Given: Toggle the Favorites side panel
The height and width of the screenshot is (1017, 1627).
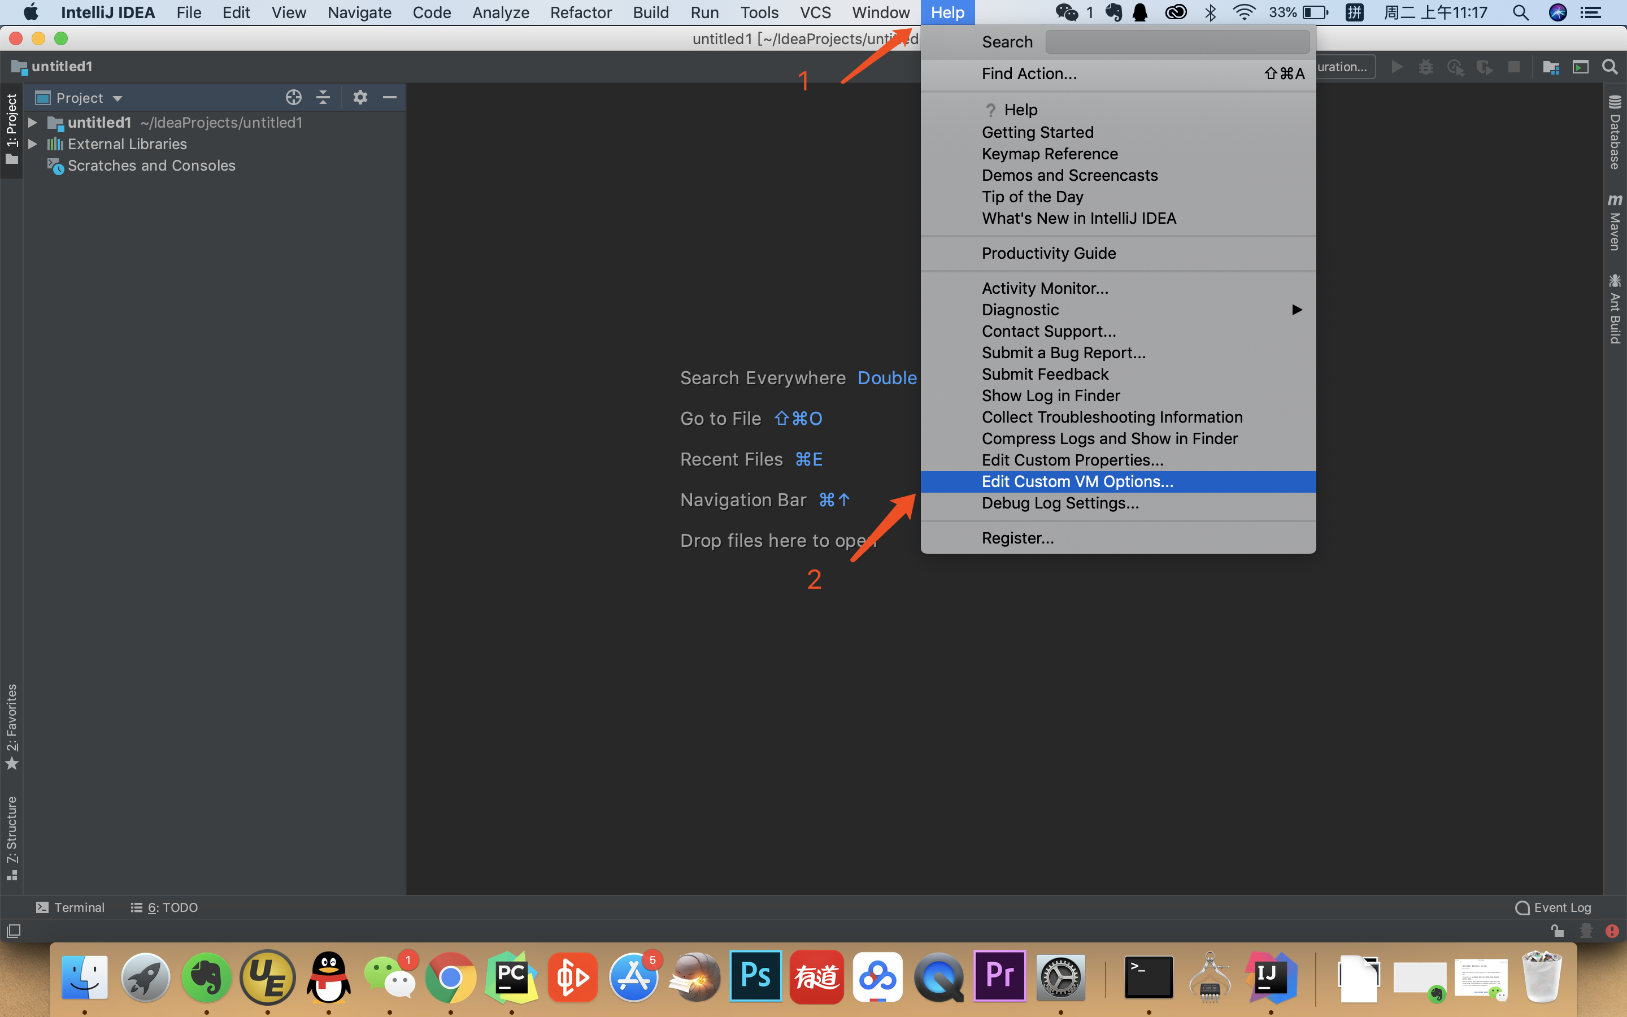Looking at the screenshot, I should click(12, 727).
